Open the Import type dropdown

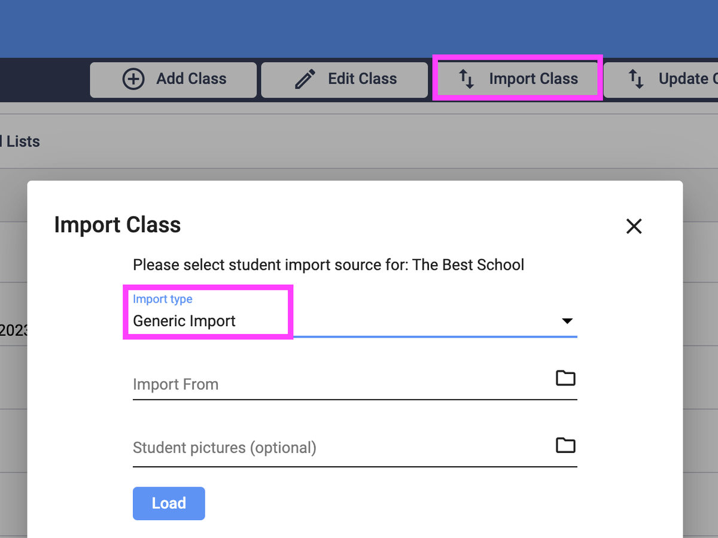coord(355,315)
